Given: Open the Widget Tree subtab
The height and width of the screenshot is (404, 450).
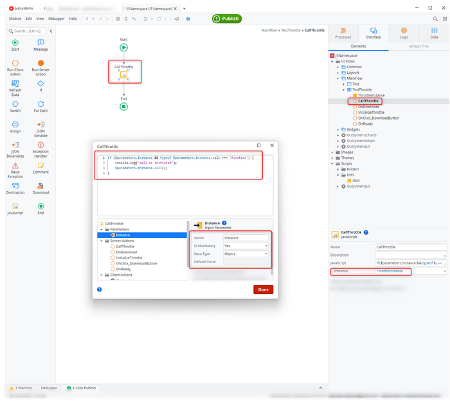Looking at the screenshot, I should click(x=419, y=46).
